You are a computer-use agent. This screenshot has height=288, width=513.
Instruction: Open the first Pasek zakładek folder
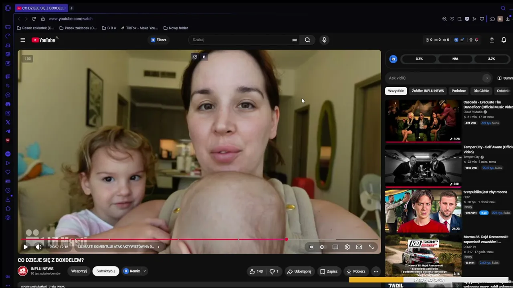35,28
